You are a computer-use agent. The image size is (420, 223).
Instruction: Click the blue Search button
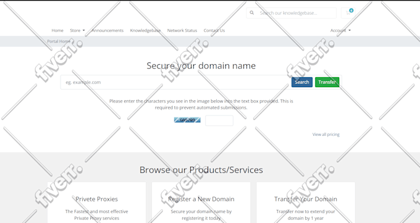coord(302,82)
